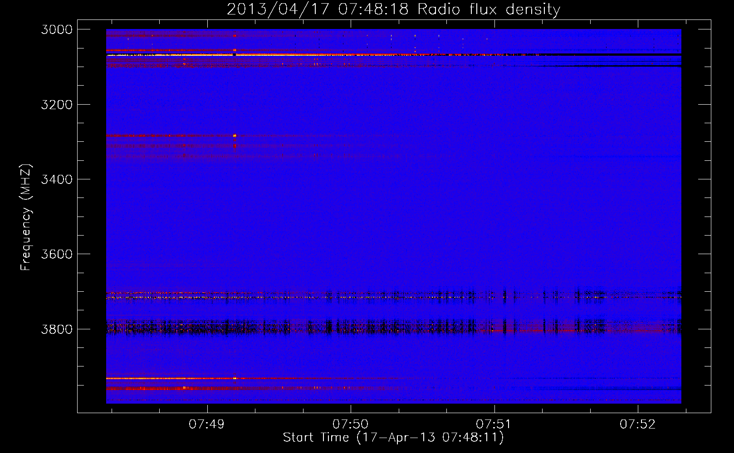Click the 07:50 time axis label
Image resolution: width=734 pixels, height=453 pixels.
(351, 424)
